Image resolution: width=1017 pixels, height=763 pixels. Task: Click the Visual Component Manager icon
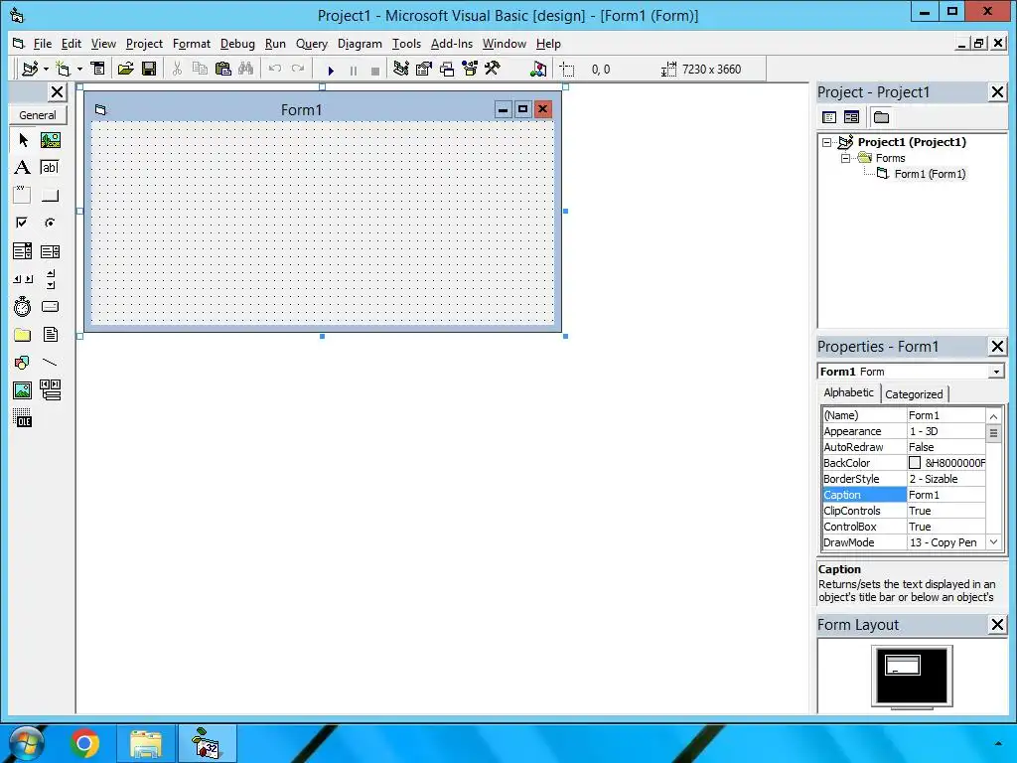pyautogui.click(x=538, y=69)
